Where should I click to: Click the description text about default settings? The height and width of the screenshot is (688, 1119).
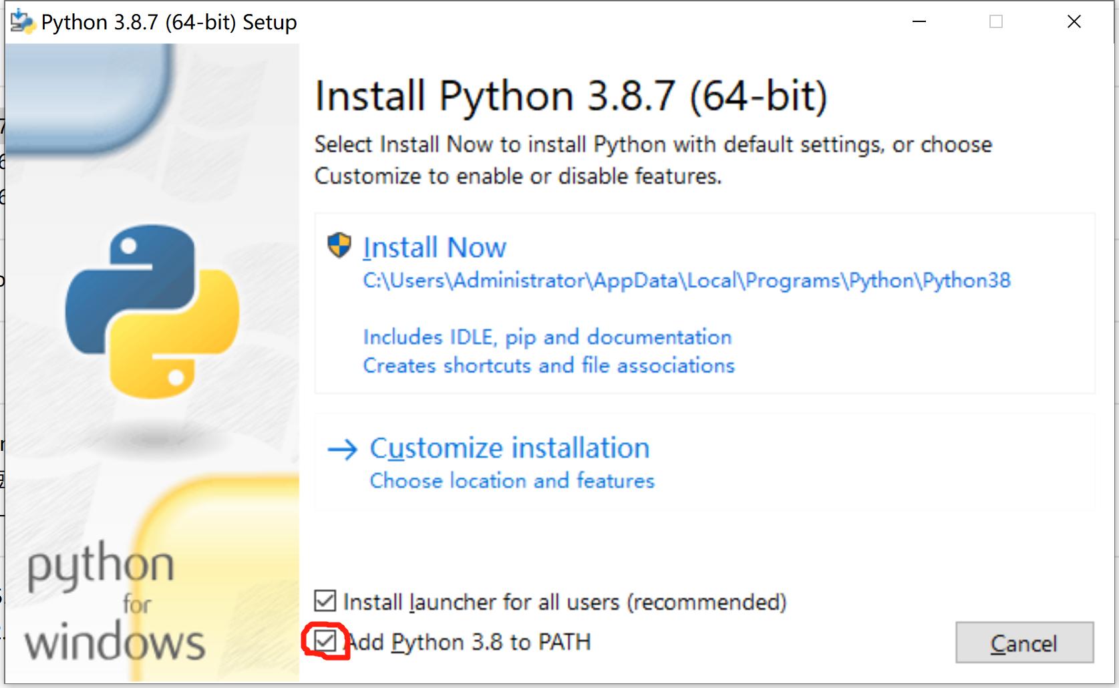click(653, 160)
